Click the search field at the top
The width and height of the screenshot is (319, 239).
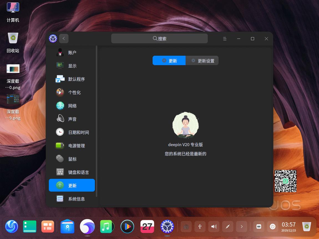coord(159,39)
